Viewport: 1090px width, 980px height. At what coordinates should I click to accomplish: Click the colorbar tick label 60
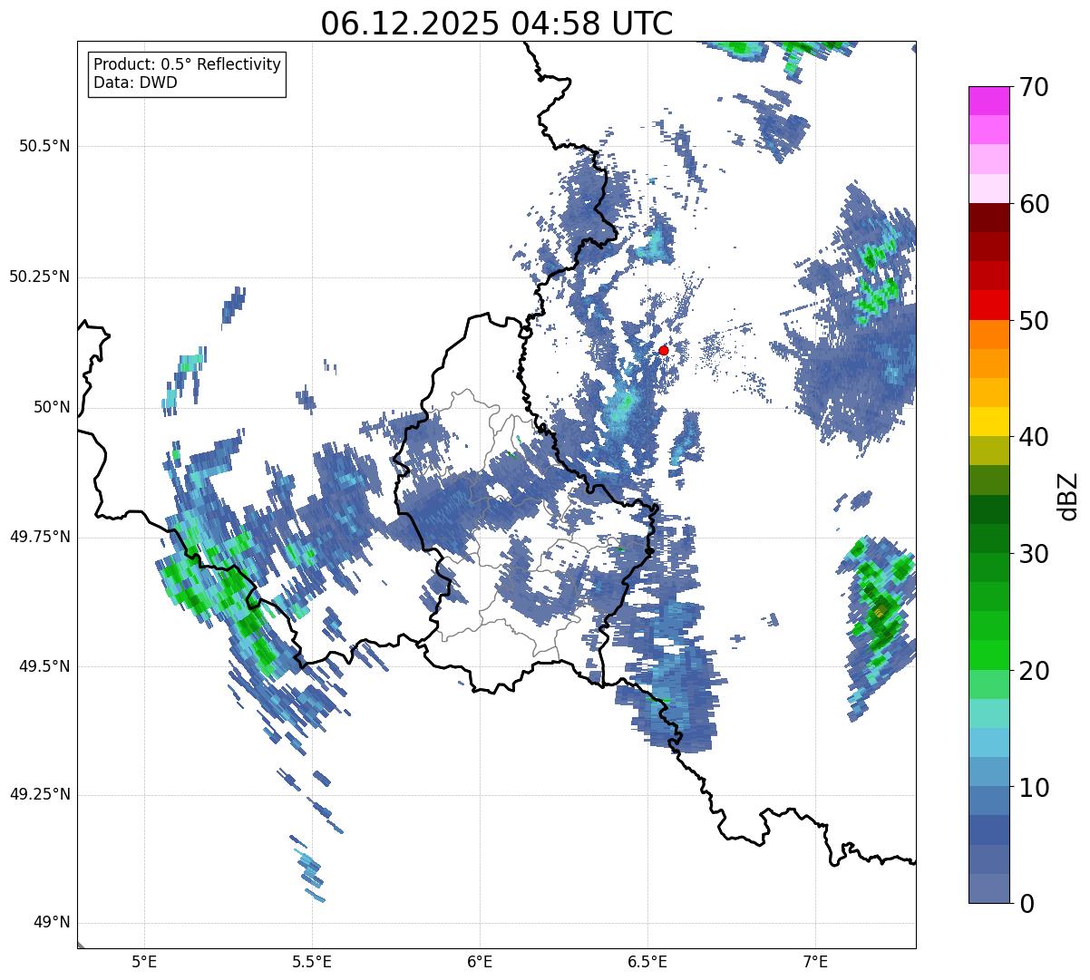coord(1033,204)
